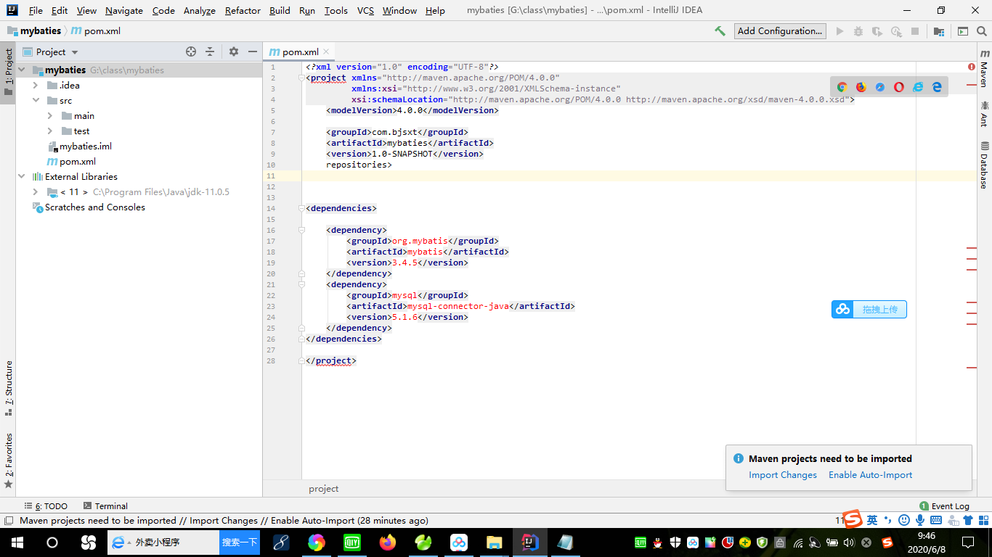
Task: Open pom.xml in Internet Explorer icon
Action: [x=918, y=87]
